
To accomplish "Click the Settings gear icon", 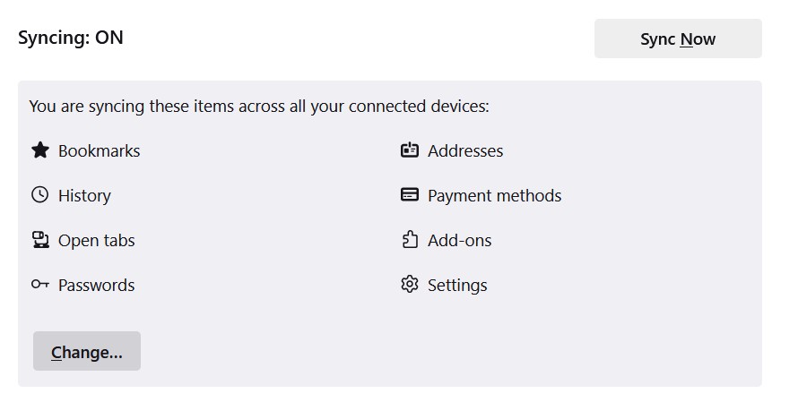I will 410,284.
